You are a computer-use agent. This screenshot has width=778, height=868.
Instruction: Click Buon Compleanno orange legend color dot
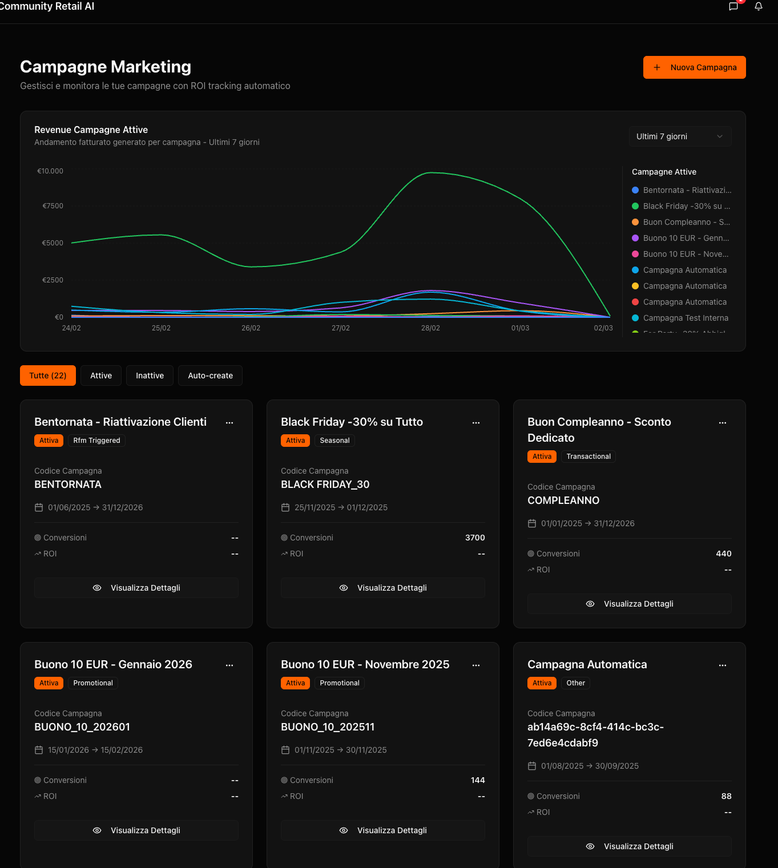point(635,222)
